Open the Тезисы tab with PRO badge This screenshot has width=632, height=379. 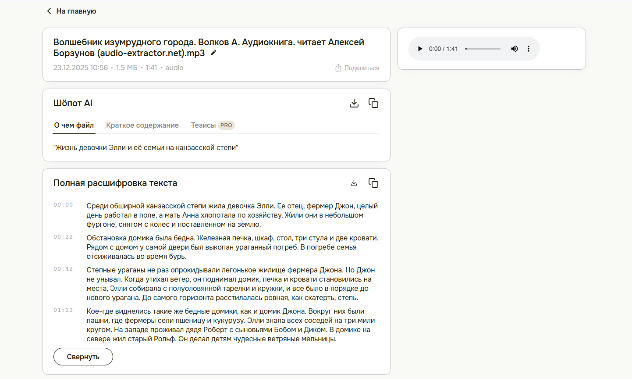pos(213,125)
